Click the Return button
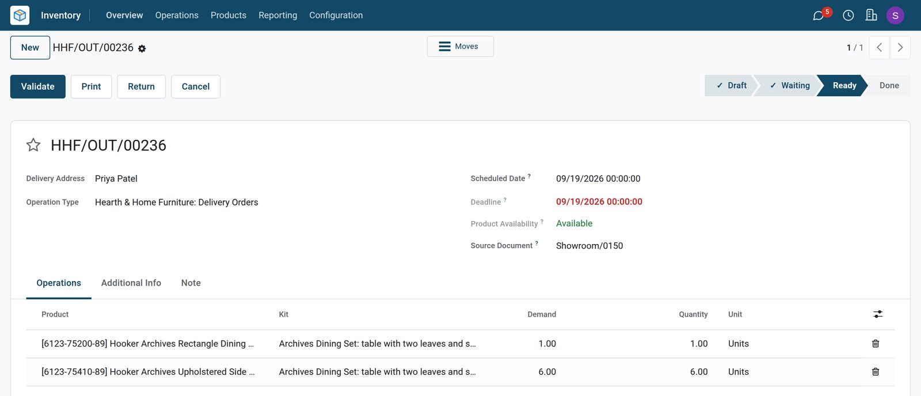Image resolution: width=921 pixels, height=396 pixels. [141, 86]
